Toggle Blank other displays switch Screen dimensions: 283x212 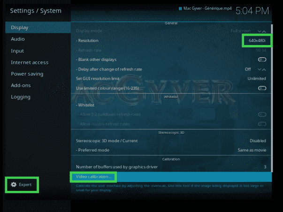click(x=262, y=60)
